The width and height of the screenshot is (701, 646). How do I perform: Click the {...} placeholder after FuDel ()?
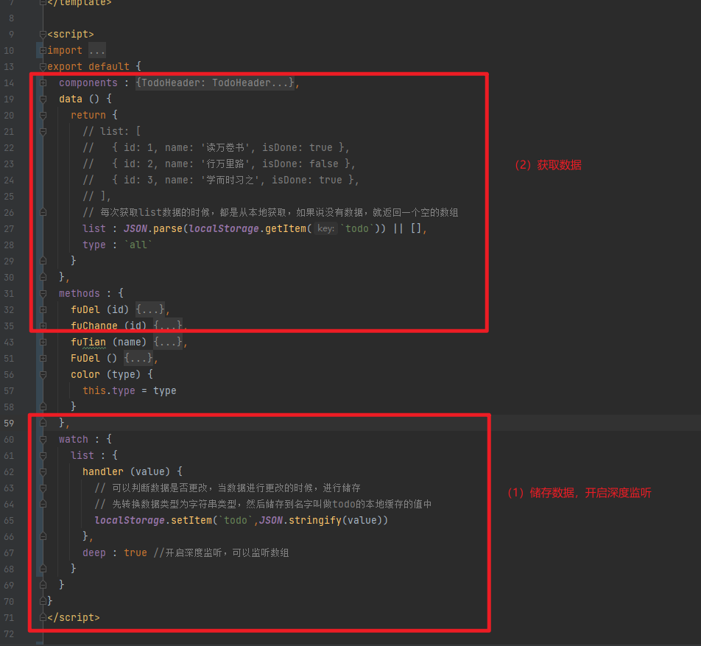pyautogui.click(x=138, y=358)
